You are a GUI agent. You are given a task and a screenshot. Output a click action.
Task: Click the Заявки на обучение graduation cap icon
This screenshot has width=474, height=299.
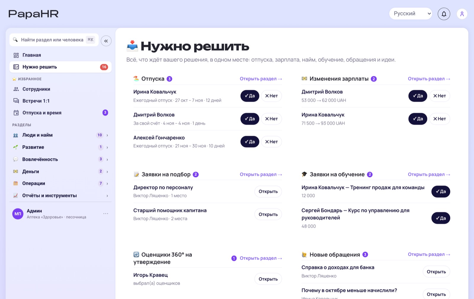pyautogui.click(x=304, y=174)
